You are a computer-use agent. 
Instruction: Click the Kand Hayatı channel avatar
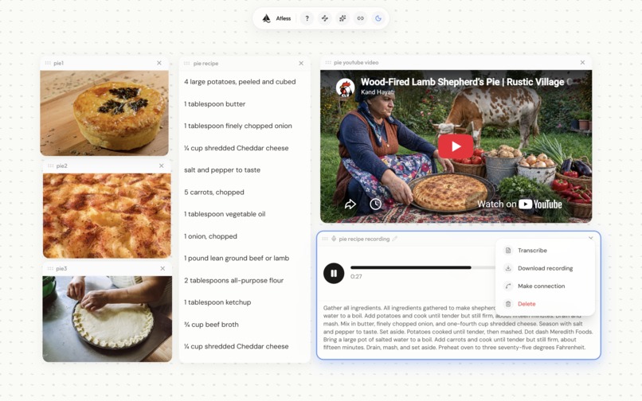(345, 88)
